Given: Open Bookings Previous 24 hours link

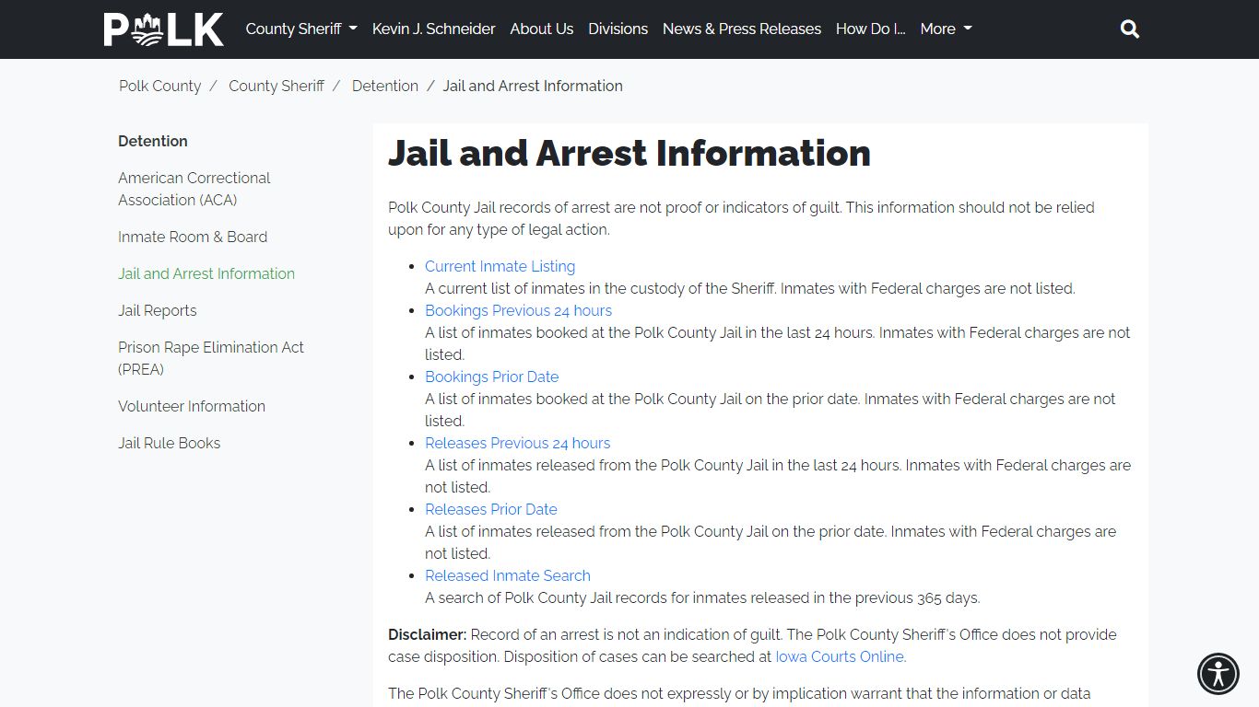Looking at the screenshot, I should coord(519,310).
